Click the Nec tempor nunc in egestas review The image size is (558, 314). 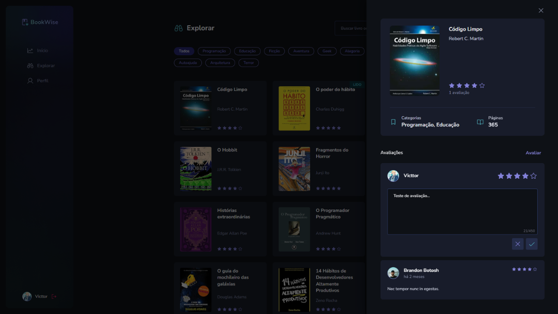tap(413, 289)
